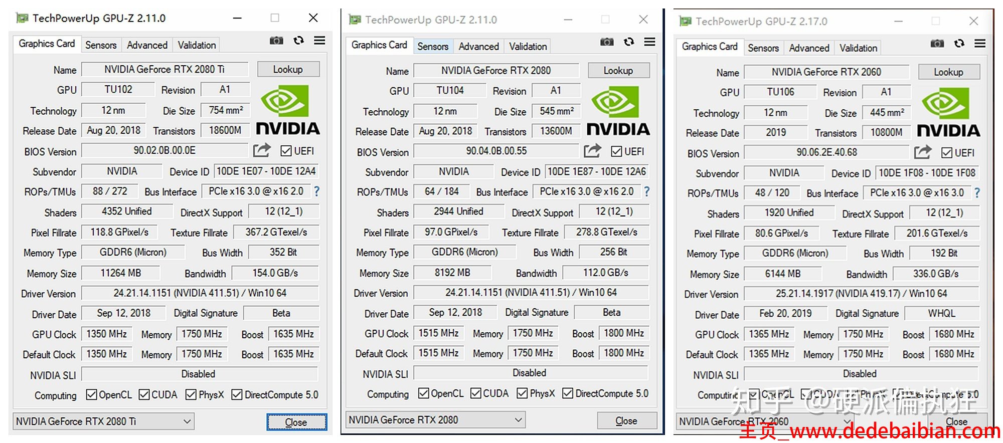This screenshot has width=1003, height=443.
Task: Toggle UEFI checkbox in RTX 2080 Ti window
Action: 286,151
